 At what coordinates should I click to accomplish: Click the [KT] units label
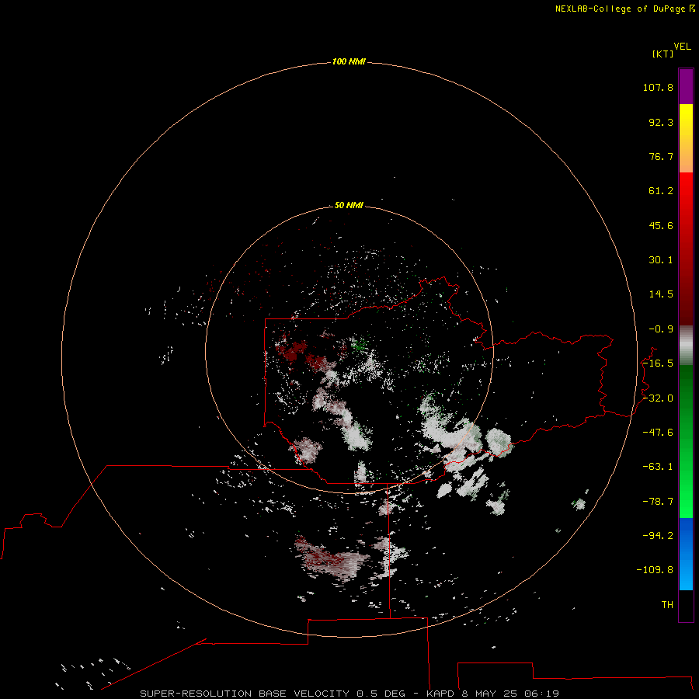point(662,54)
